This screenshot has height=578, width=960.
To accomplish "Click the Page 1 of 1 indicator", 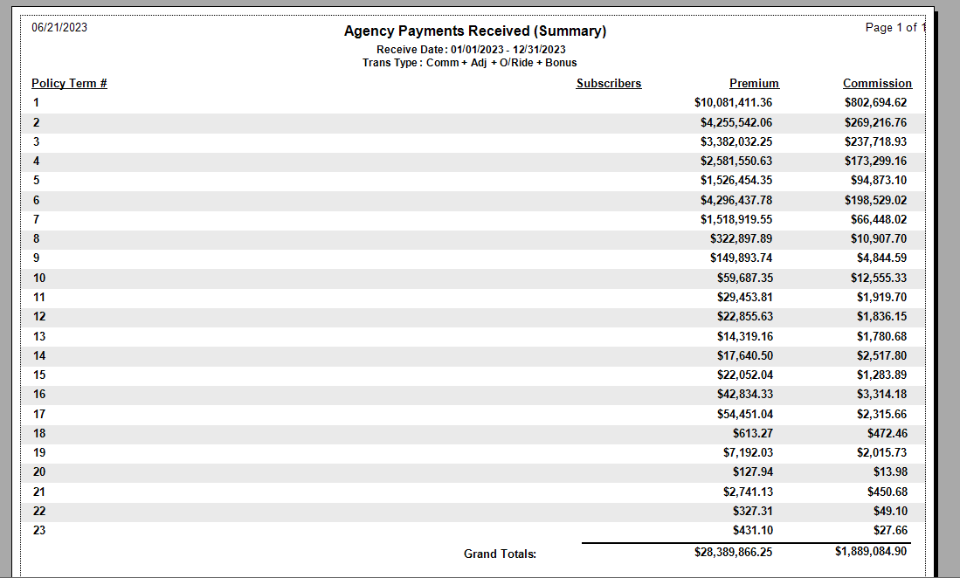I will 895,28.
